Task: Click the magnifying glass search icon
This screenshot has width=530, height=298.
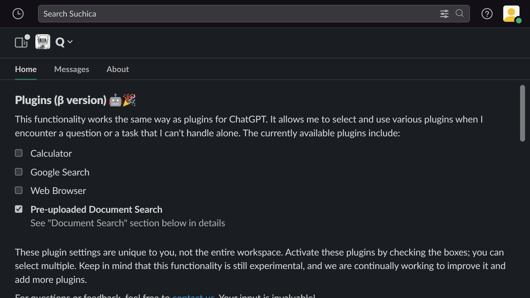Action: coord(460,14)
